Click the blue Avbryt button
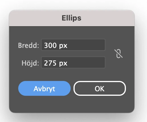Image resolution: width=147 pixels, height=122 pixels. [x=44, y=88]
